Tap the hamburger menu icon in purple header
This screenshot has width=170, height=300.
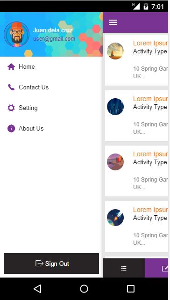point(113,22)
